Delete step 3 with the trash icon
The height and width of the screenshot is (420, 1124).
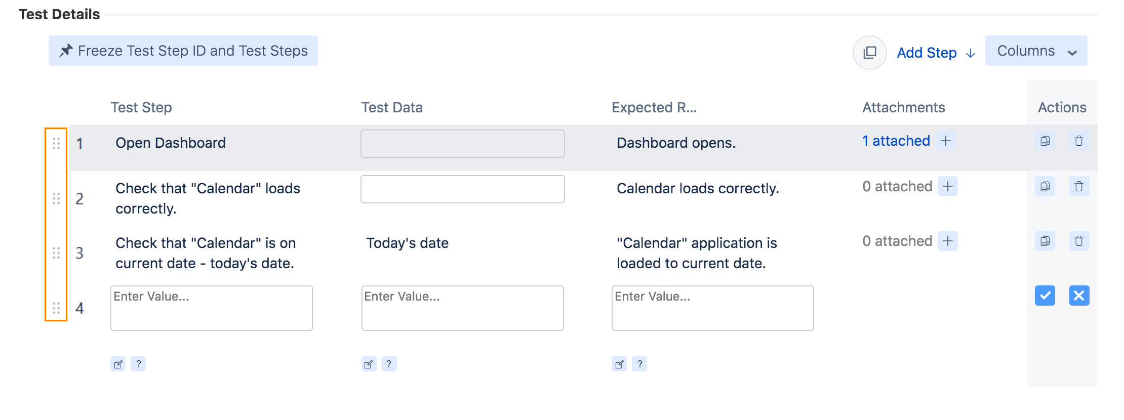click(1079, 241)
